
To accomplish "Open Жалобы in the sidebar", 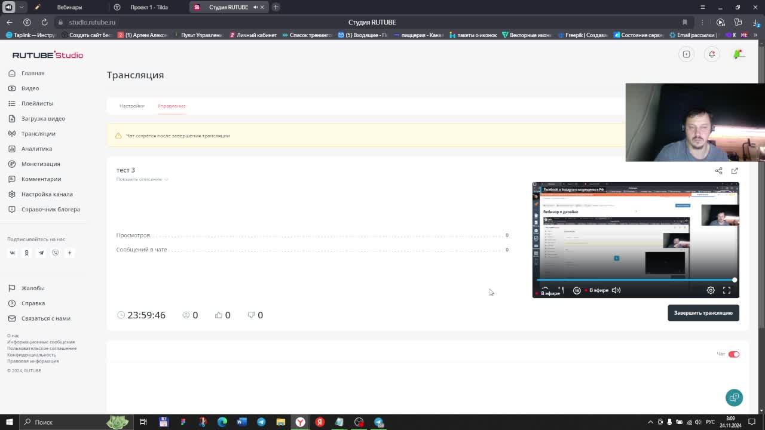I will (27, 288).
